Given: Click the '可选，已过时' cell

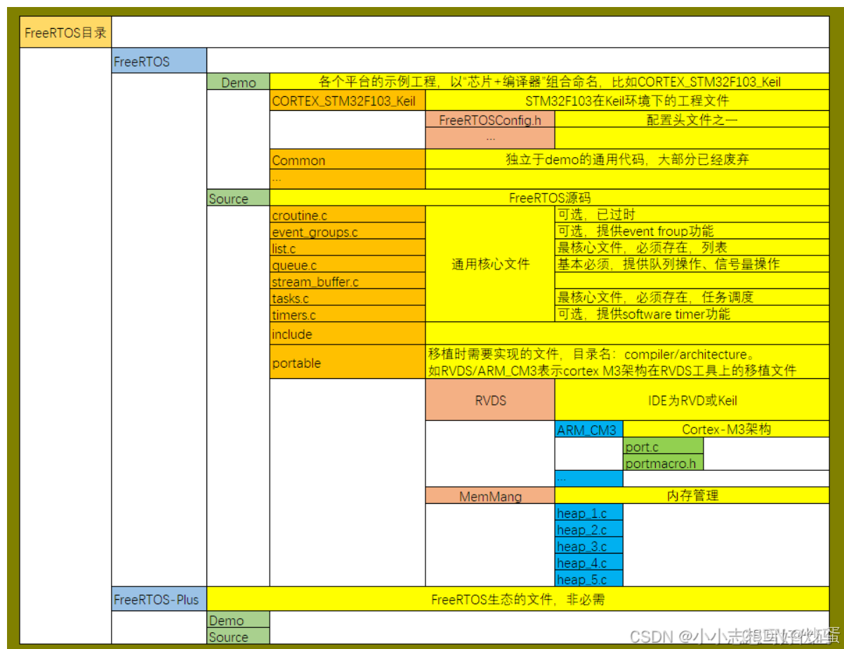Looking at the screenshot, I should pyautogui.click(x=692, y=215).
